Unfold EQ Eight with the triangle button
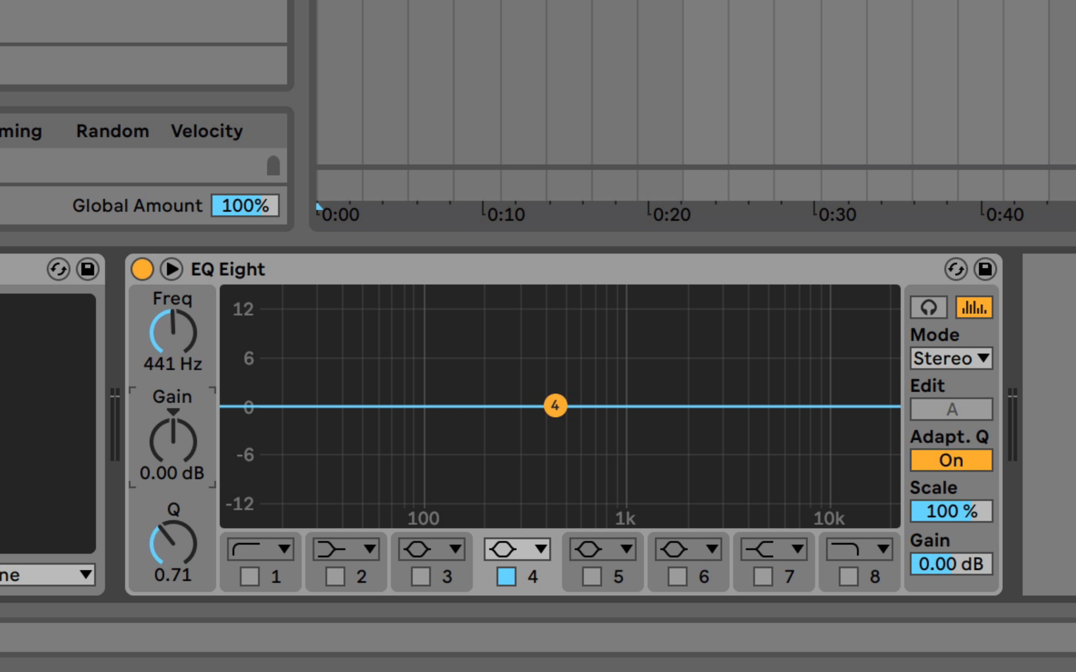 point(171,269)
